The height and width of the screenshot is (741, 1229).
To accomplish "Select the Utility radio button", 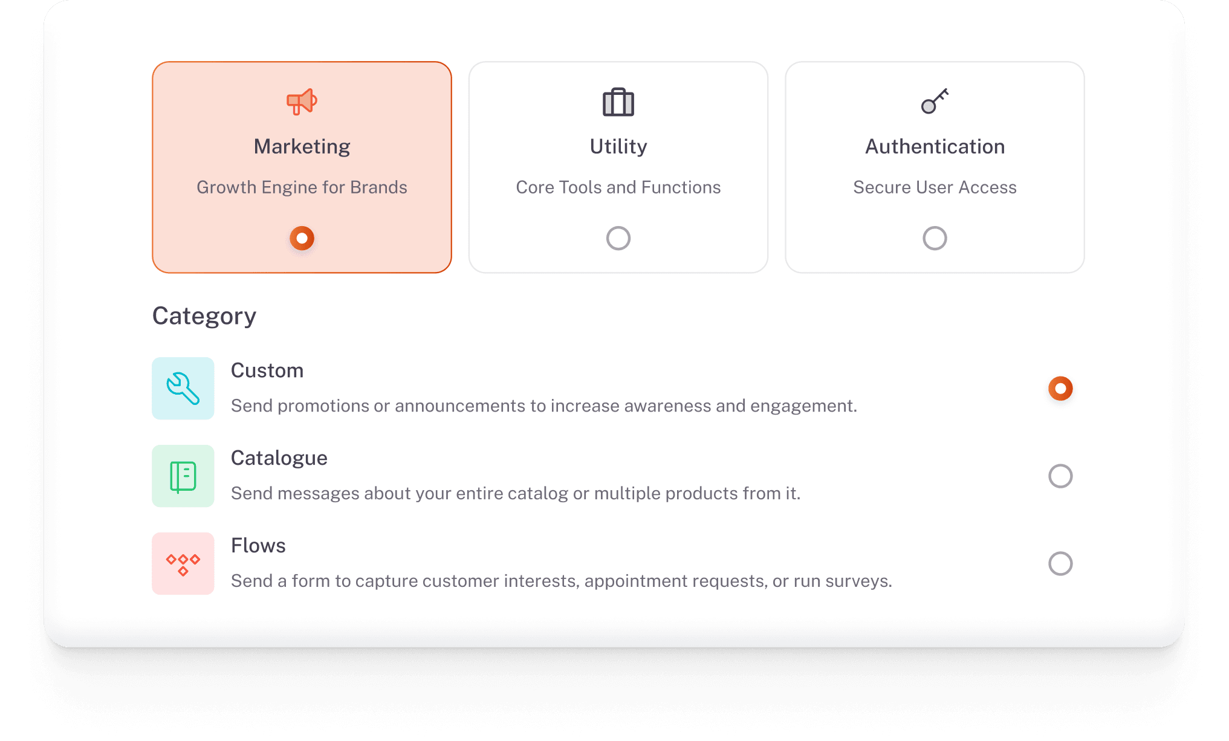I will tap(618, 238).
